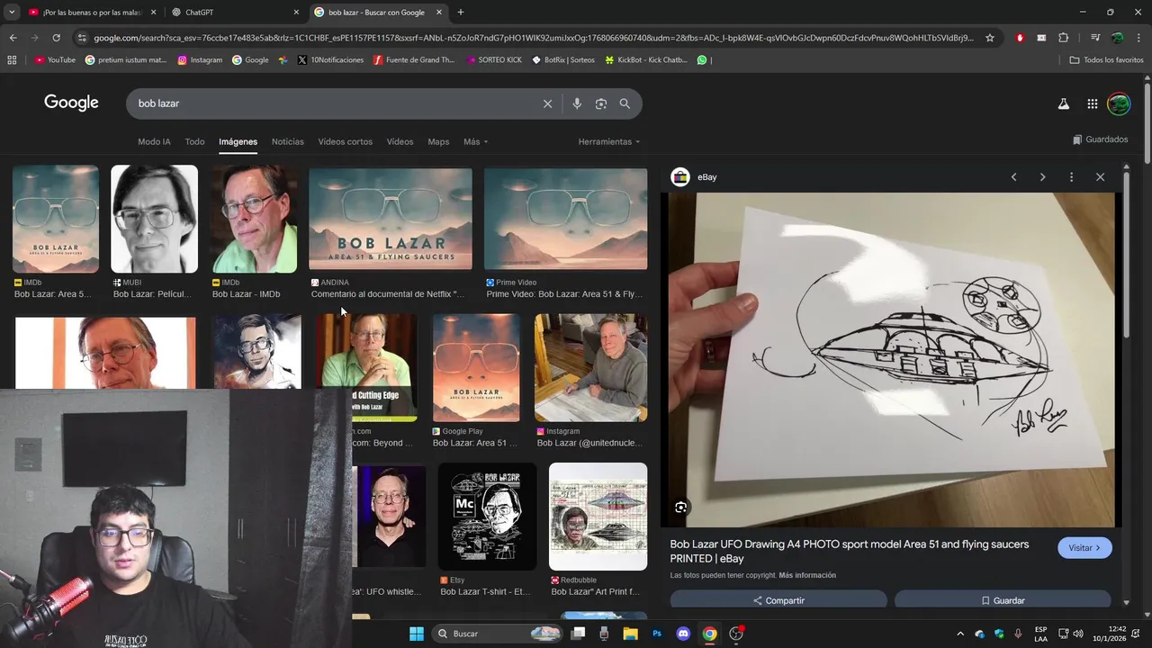This screenshot has width=1152, height=648.
Task: Open the Prime Video Bob Lazar thumbnail
Action: pyautogui.click(x=565, y=219)
